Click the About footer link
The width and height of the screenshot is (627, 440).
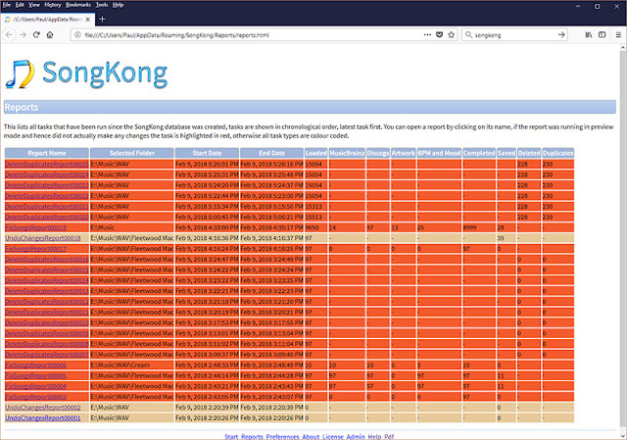pyautogui.click(x=311, y=436)
